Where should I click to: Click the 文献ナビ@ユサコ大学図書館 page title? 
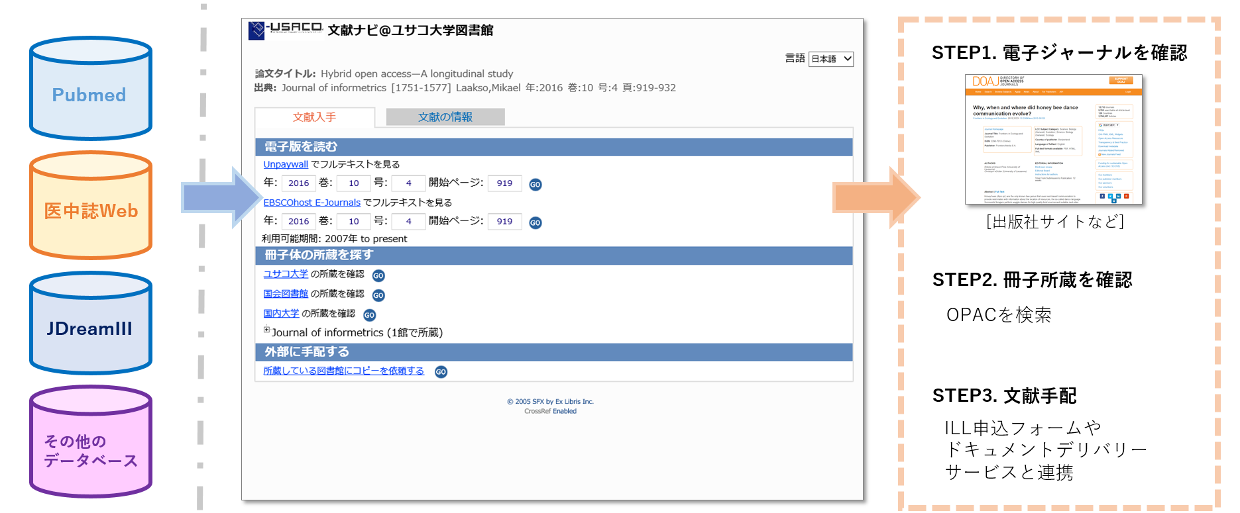coord(410,30)
